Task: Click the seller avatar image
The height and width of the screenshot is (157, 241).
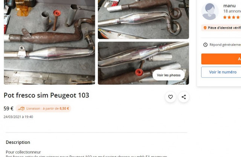Action: coord(210,12)
